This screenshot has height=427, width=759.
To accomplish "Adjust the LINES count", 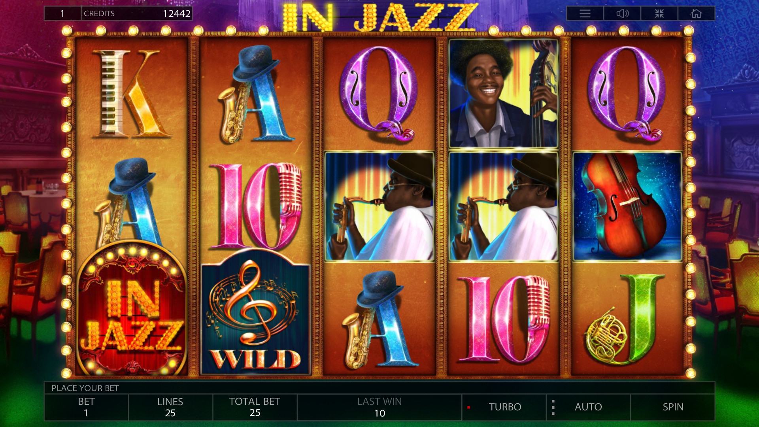I will pyautogui.click(x=170, y=407).
